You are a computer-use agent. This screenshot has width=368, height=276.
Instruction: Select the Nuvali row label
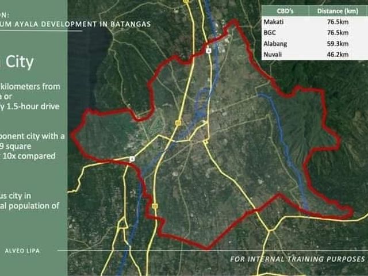pyautogui.click(x=273, y=55)
